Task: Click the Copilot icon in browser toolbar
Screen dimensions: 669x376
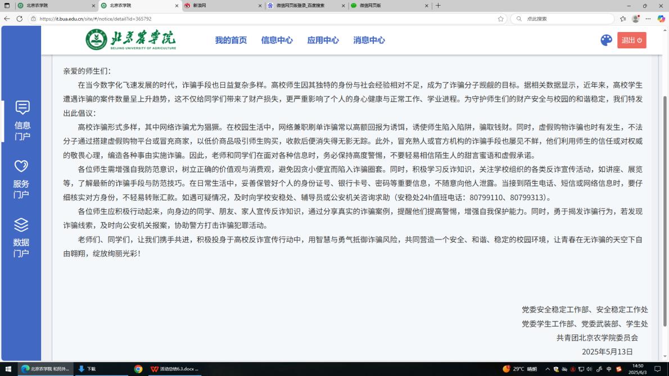Action: pos(661,19)
